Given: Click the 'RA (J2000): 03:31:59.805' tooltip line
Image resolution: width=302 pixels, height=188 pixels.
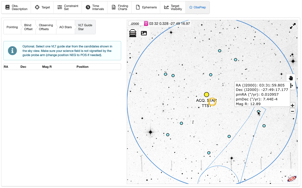Looking at the screenshot, I should pos(260,85).
